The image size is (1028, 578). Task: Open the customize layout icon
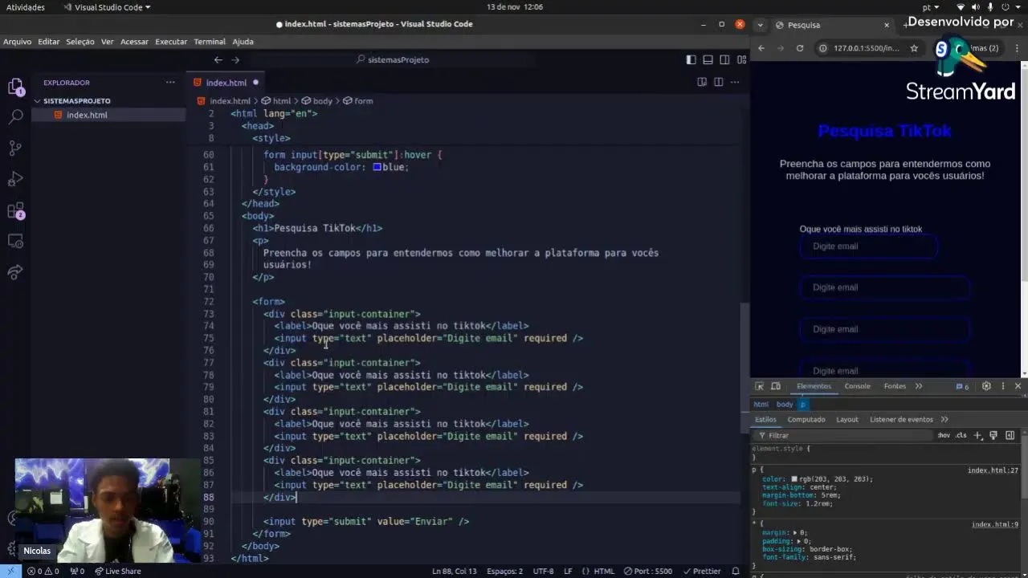(x=740, y=59)
